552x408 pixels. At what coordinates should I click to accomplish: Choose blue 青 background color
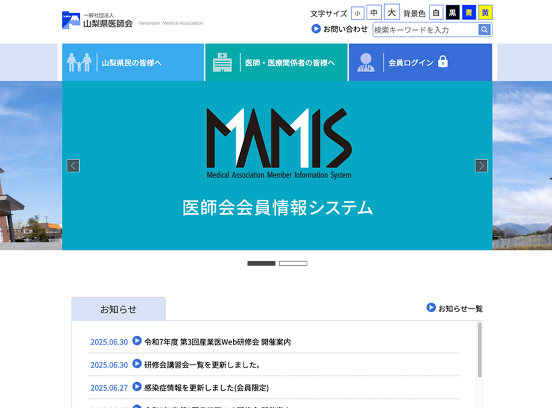coord(469,13)
